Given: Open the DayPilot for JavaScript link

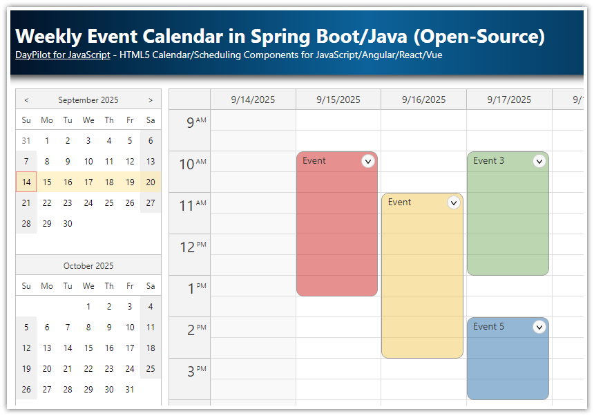Looking at the screenshot, I should pos(62,55).
